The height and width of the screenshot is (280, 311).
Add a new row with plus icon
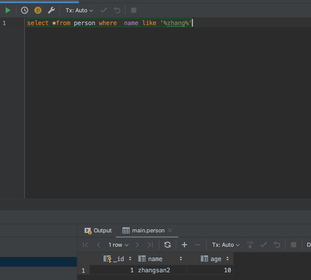[x=184, y=245]
